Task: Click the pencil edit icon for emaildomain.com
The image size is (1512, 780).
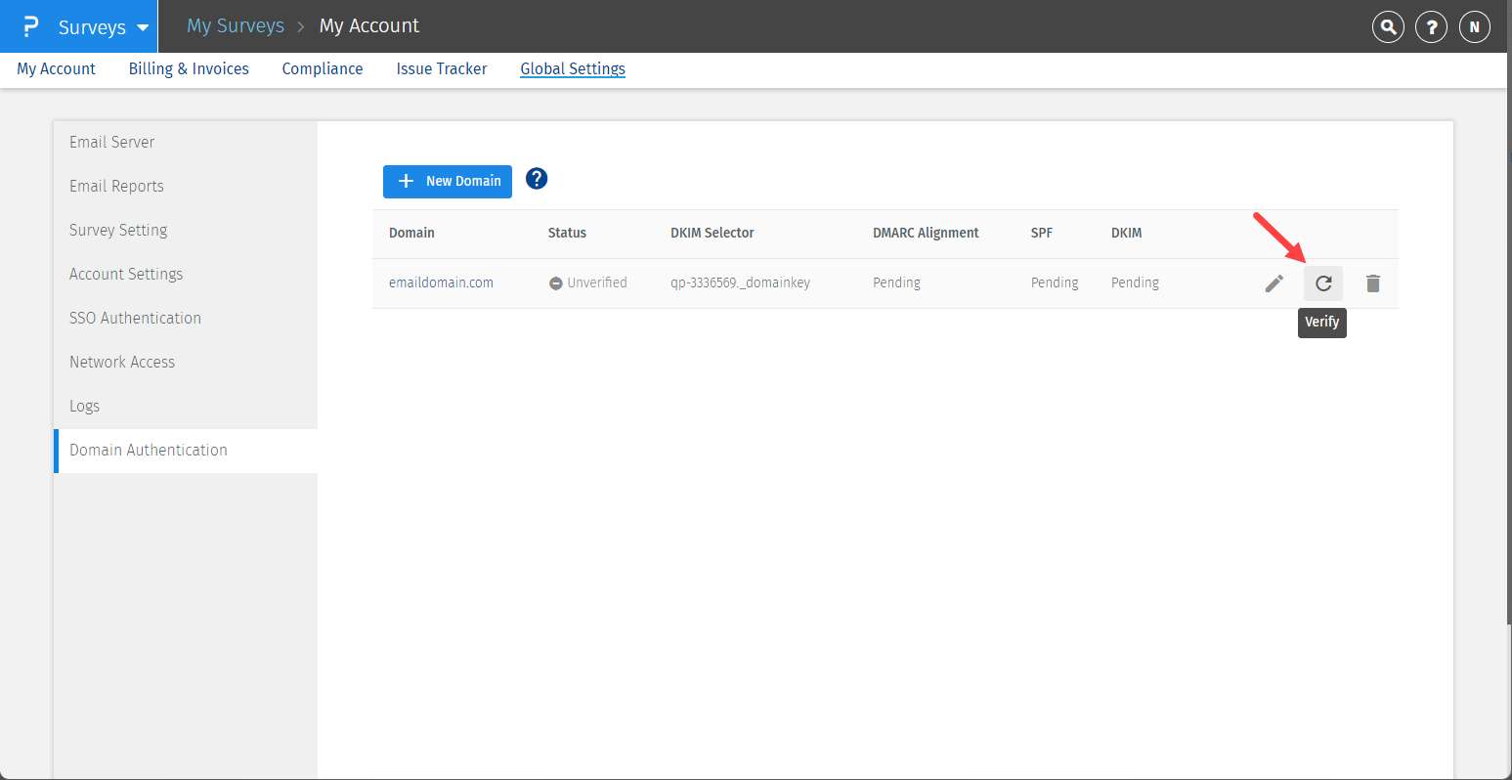Action: [1274, 283]
